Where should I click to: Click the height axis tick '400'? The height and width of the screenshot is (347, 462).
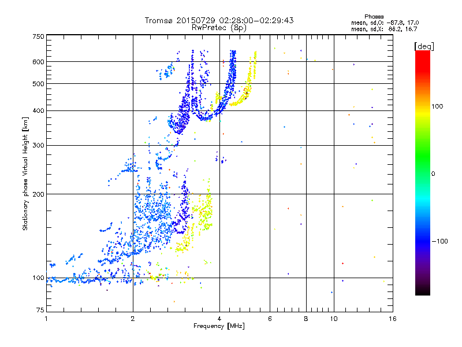tap(38, 111)
